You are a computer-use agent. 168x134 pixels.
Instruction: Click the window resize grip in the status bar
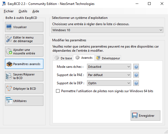166,132
